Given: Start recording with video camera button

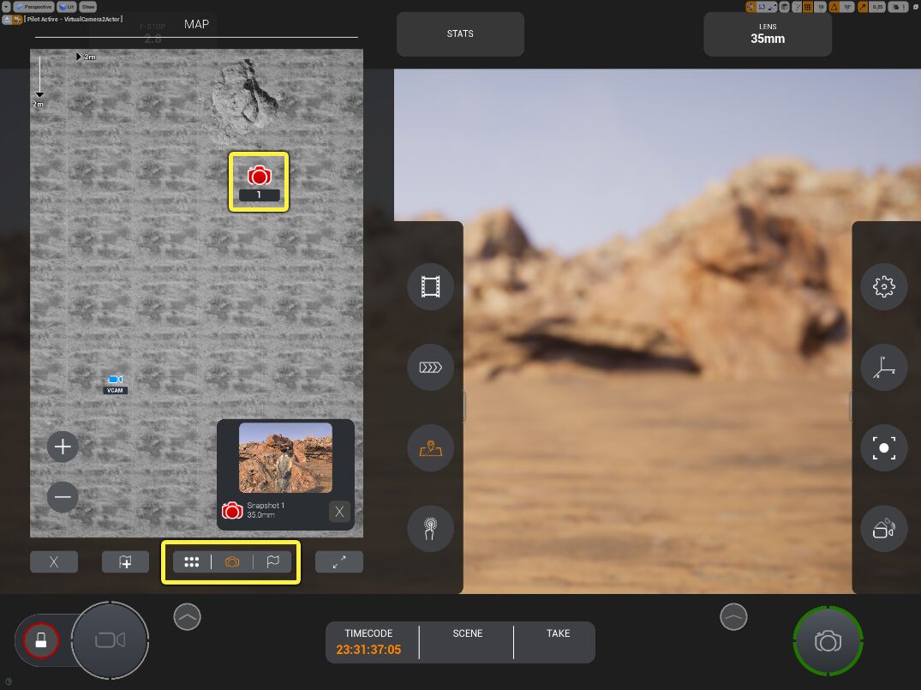Looking at the screenshot, I should (x=110, y=640).
